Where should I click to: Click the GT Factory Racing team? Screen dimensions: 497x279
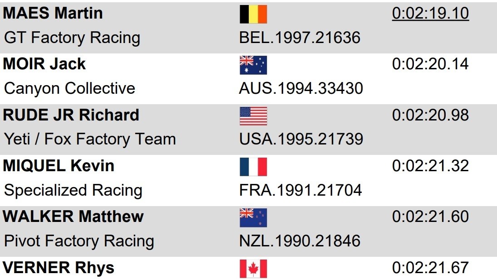point(72,38)
